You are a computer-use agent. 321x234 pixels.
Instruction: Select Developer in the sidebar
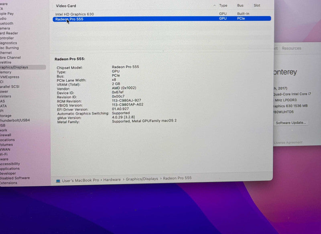point(8,173)
